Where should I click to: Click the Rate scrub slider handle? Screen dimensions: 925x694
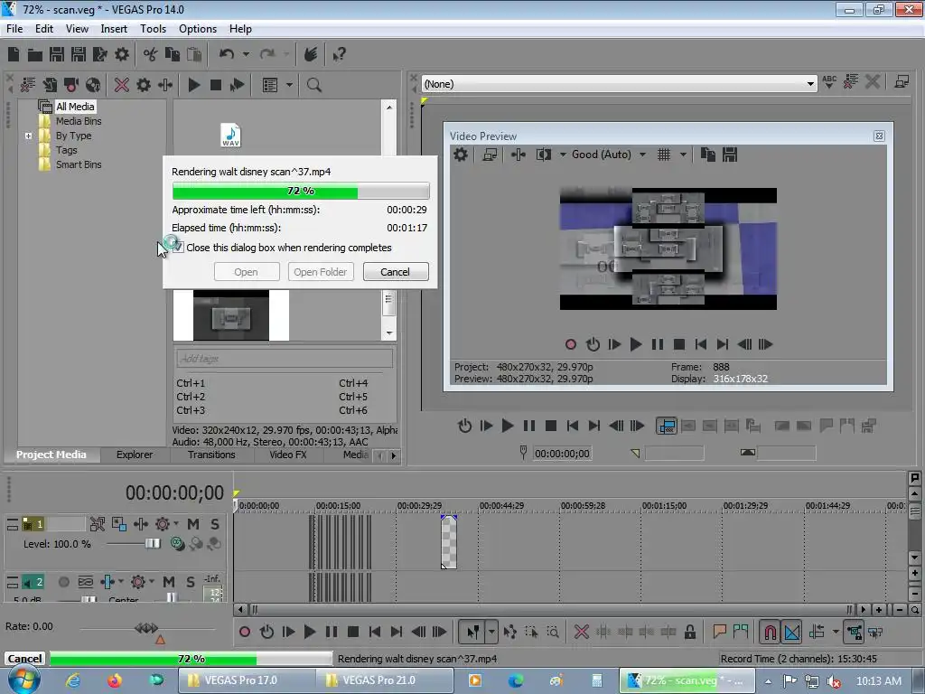(x=146, y=628)
